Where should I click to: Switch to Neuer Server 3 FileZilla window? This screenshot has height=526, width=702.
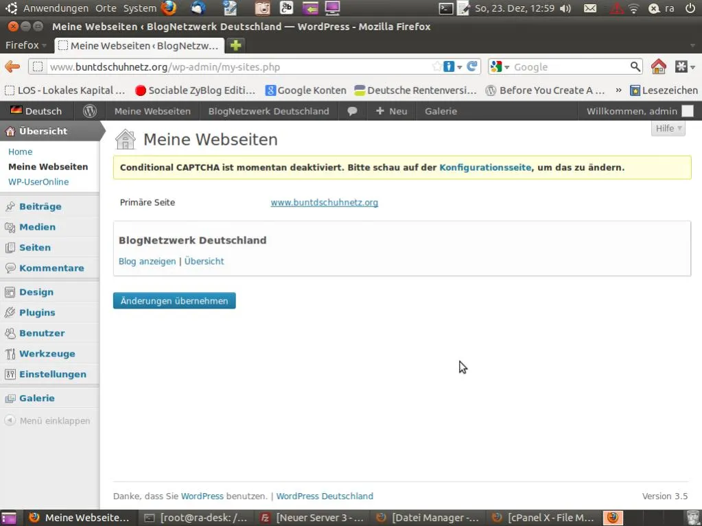312,518
